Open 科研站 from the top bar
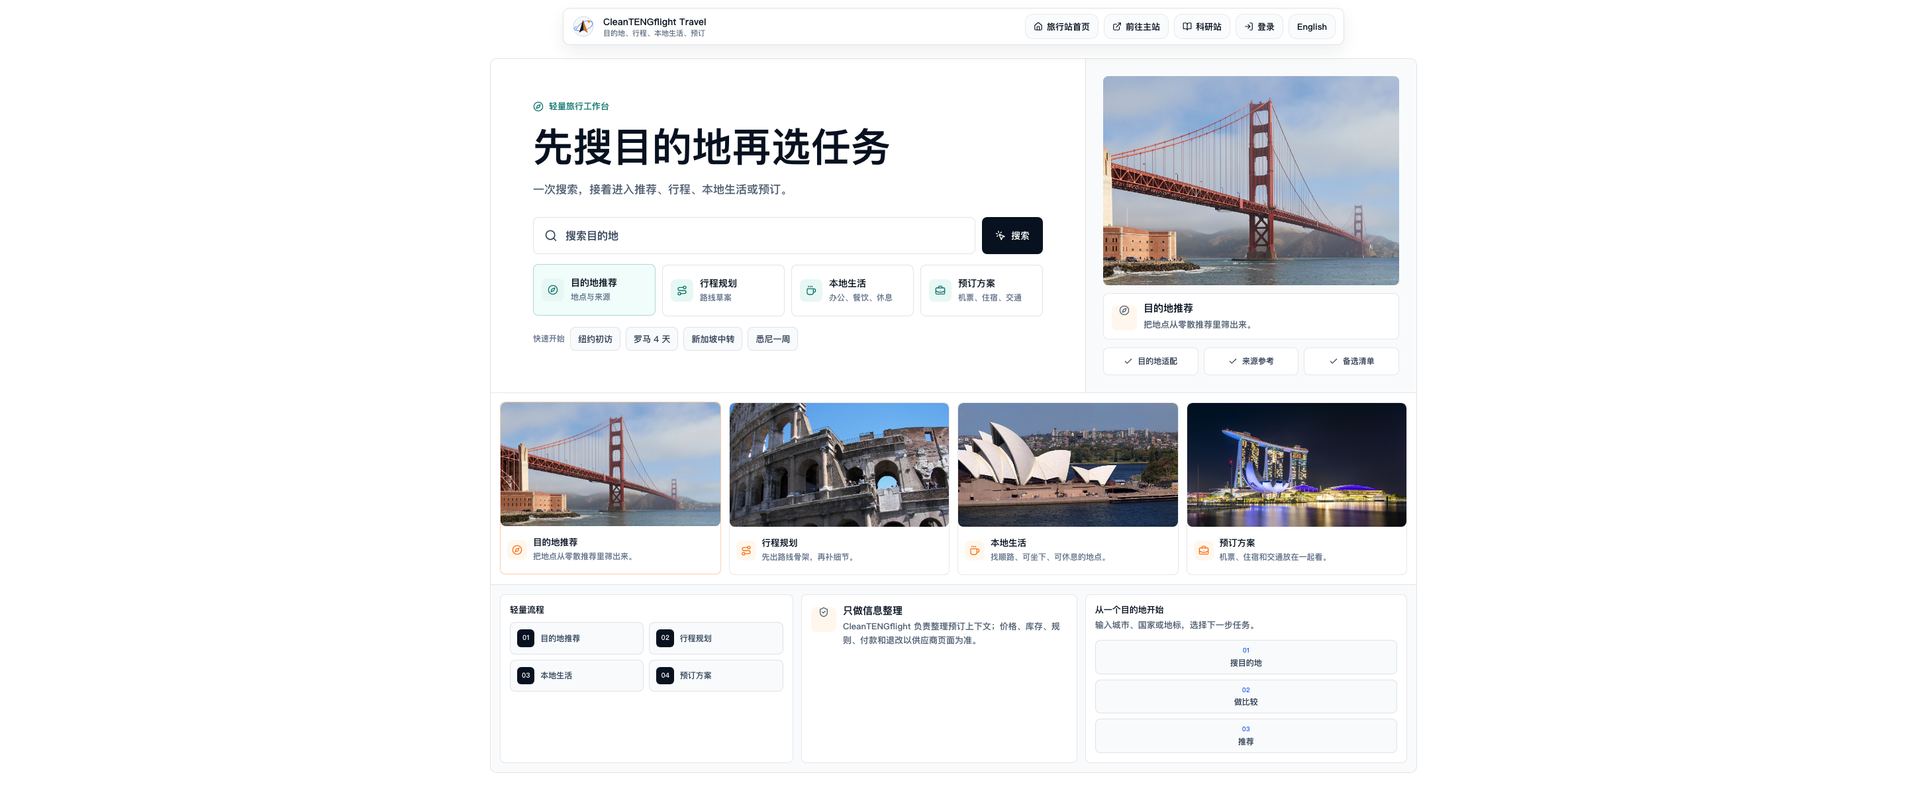Screen dimensions: 1907x810 pyautogui.click(x=1202, y=26)
